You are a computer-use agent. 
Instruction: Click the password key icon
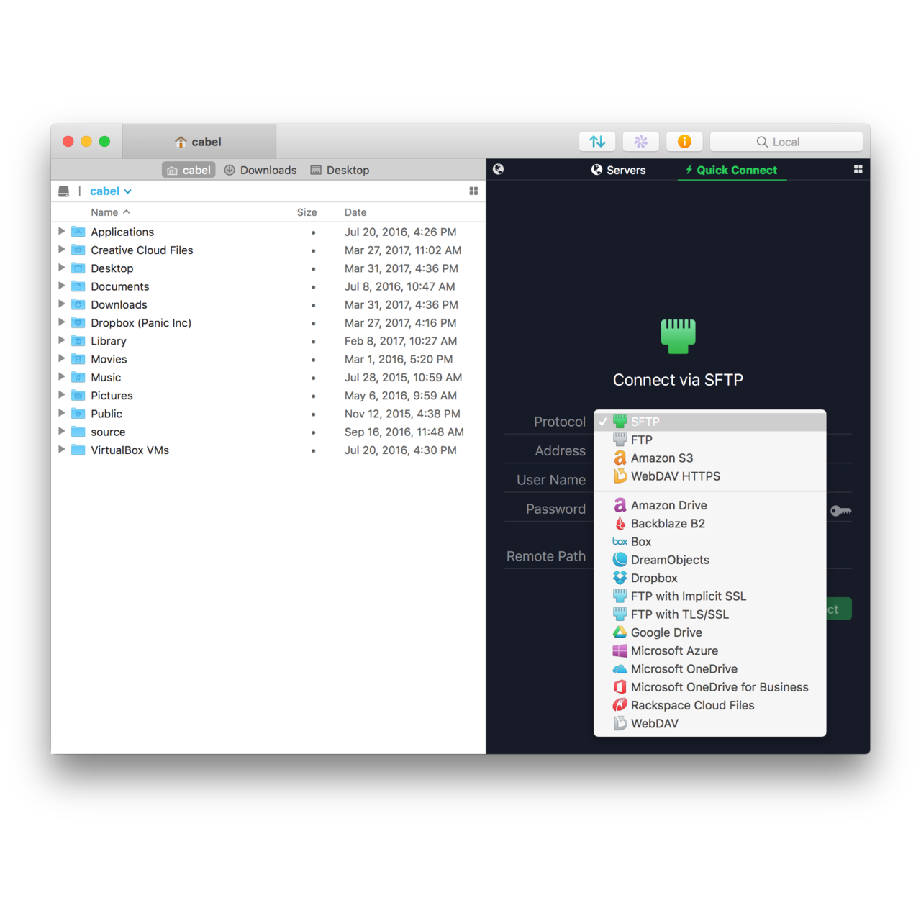[840, 511]
